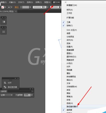Select 图形样式(S) menu entry
This screenshot has width=106, height=113.
click(84, 57)
